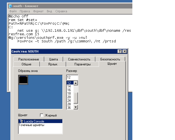Open the Формат menu
Screen dimensions: 175x140
[38, 11]
